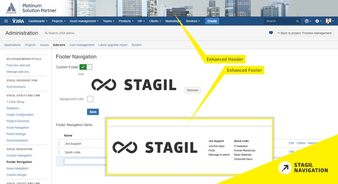The width and height of the screenshot is (338, 184).
Task: Open Relations in sidebar
Action: pos(13,108)
